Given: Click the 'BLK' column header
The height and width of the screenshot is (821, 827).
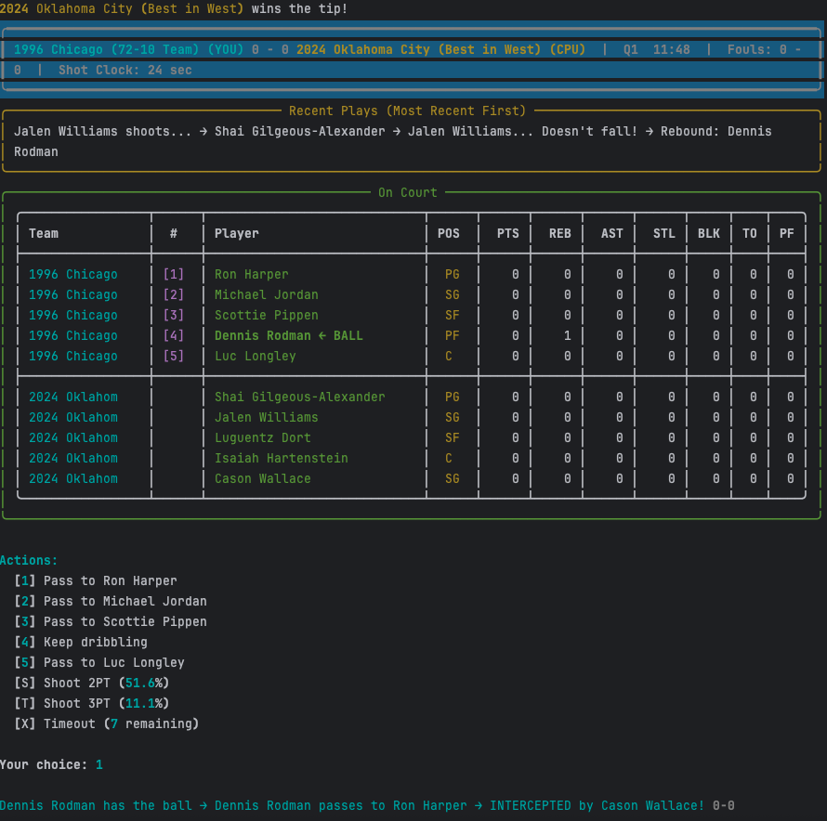Looking at the screenshot, I should (x=709, y=234).
